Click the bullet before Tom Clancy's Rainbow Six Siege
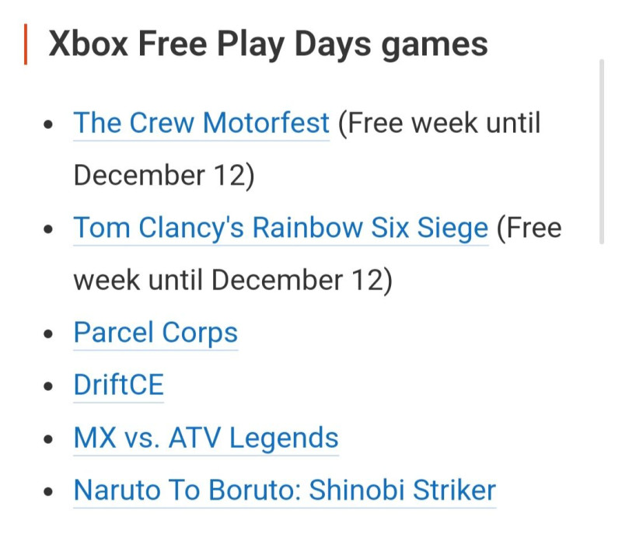Image resolution: width=622 pixels, height=541 pixels. [50, 230]
